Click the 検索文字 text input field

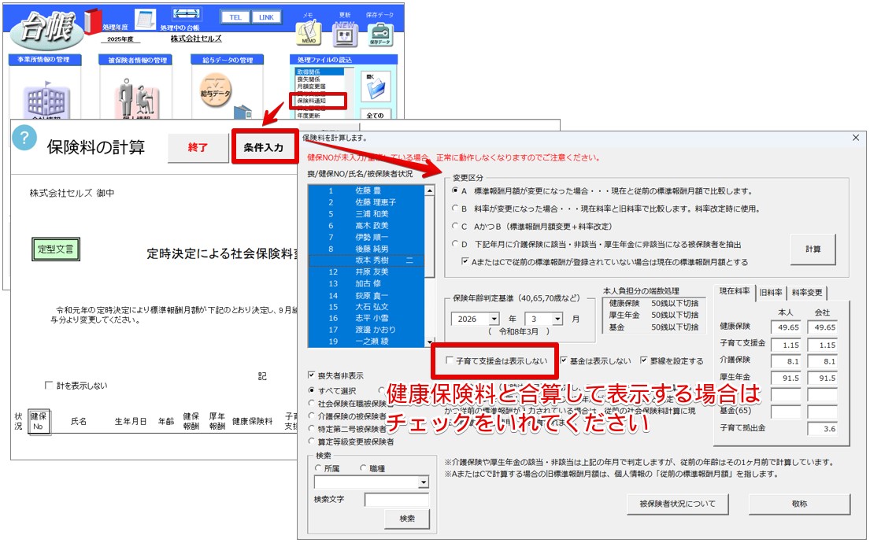pyautogui.click(x=397, y=500)
